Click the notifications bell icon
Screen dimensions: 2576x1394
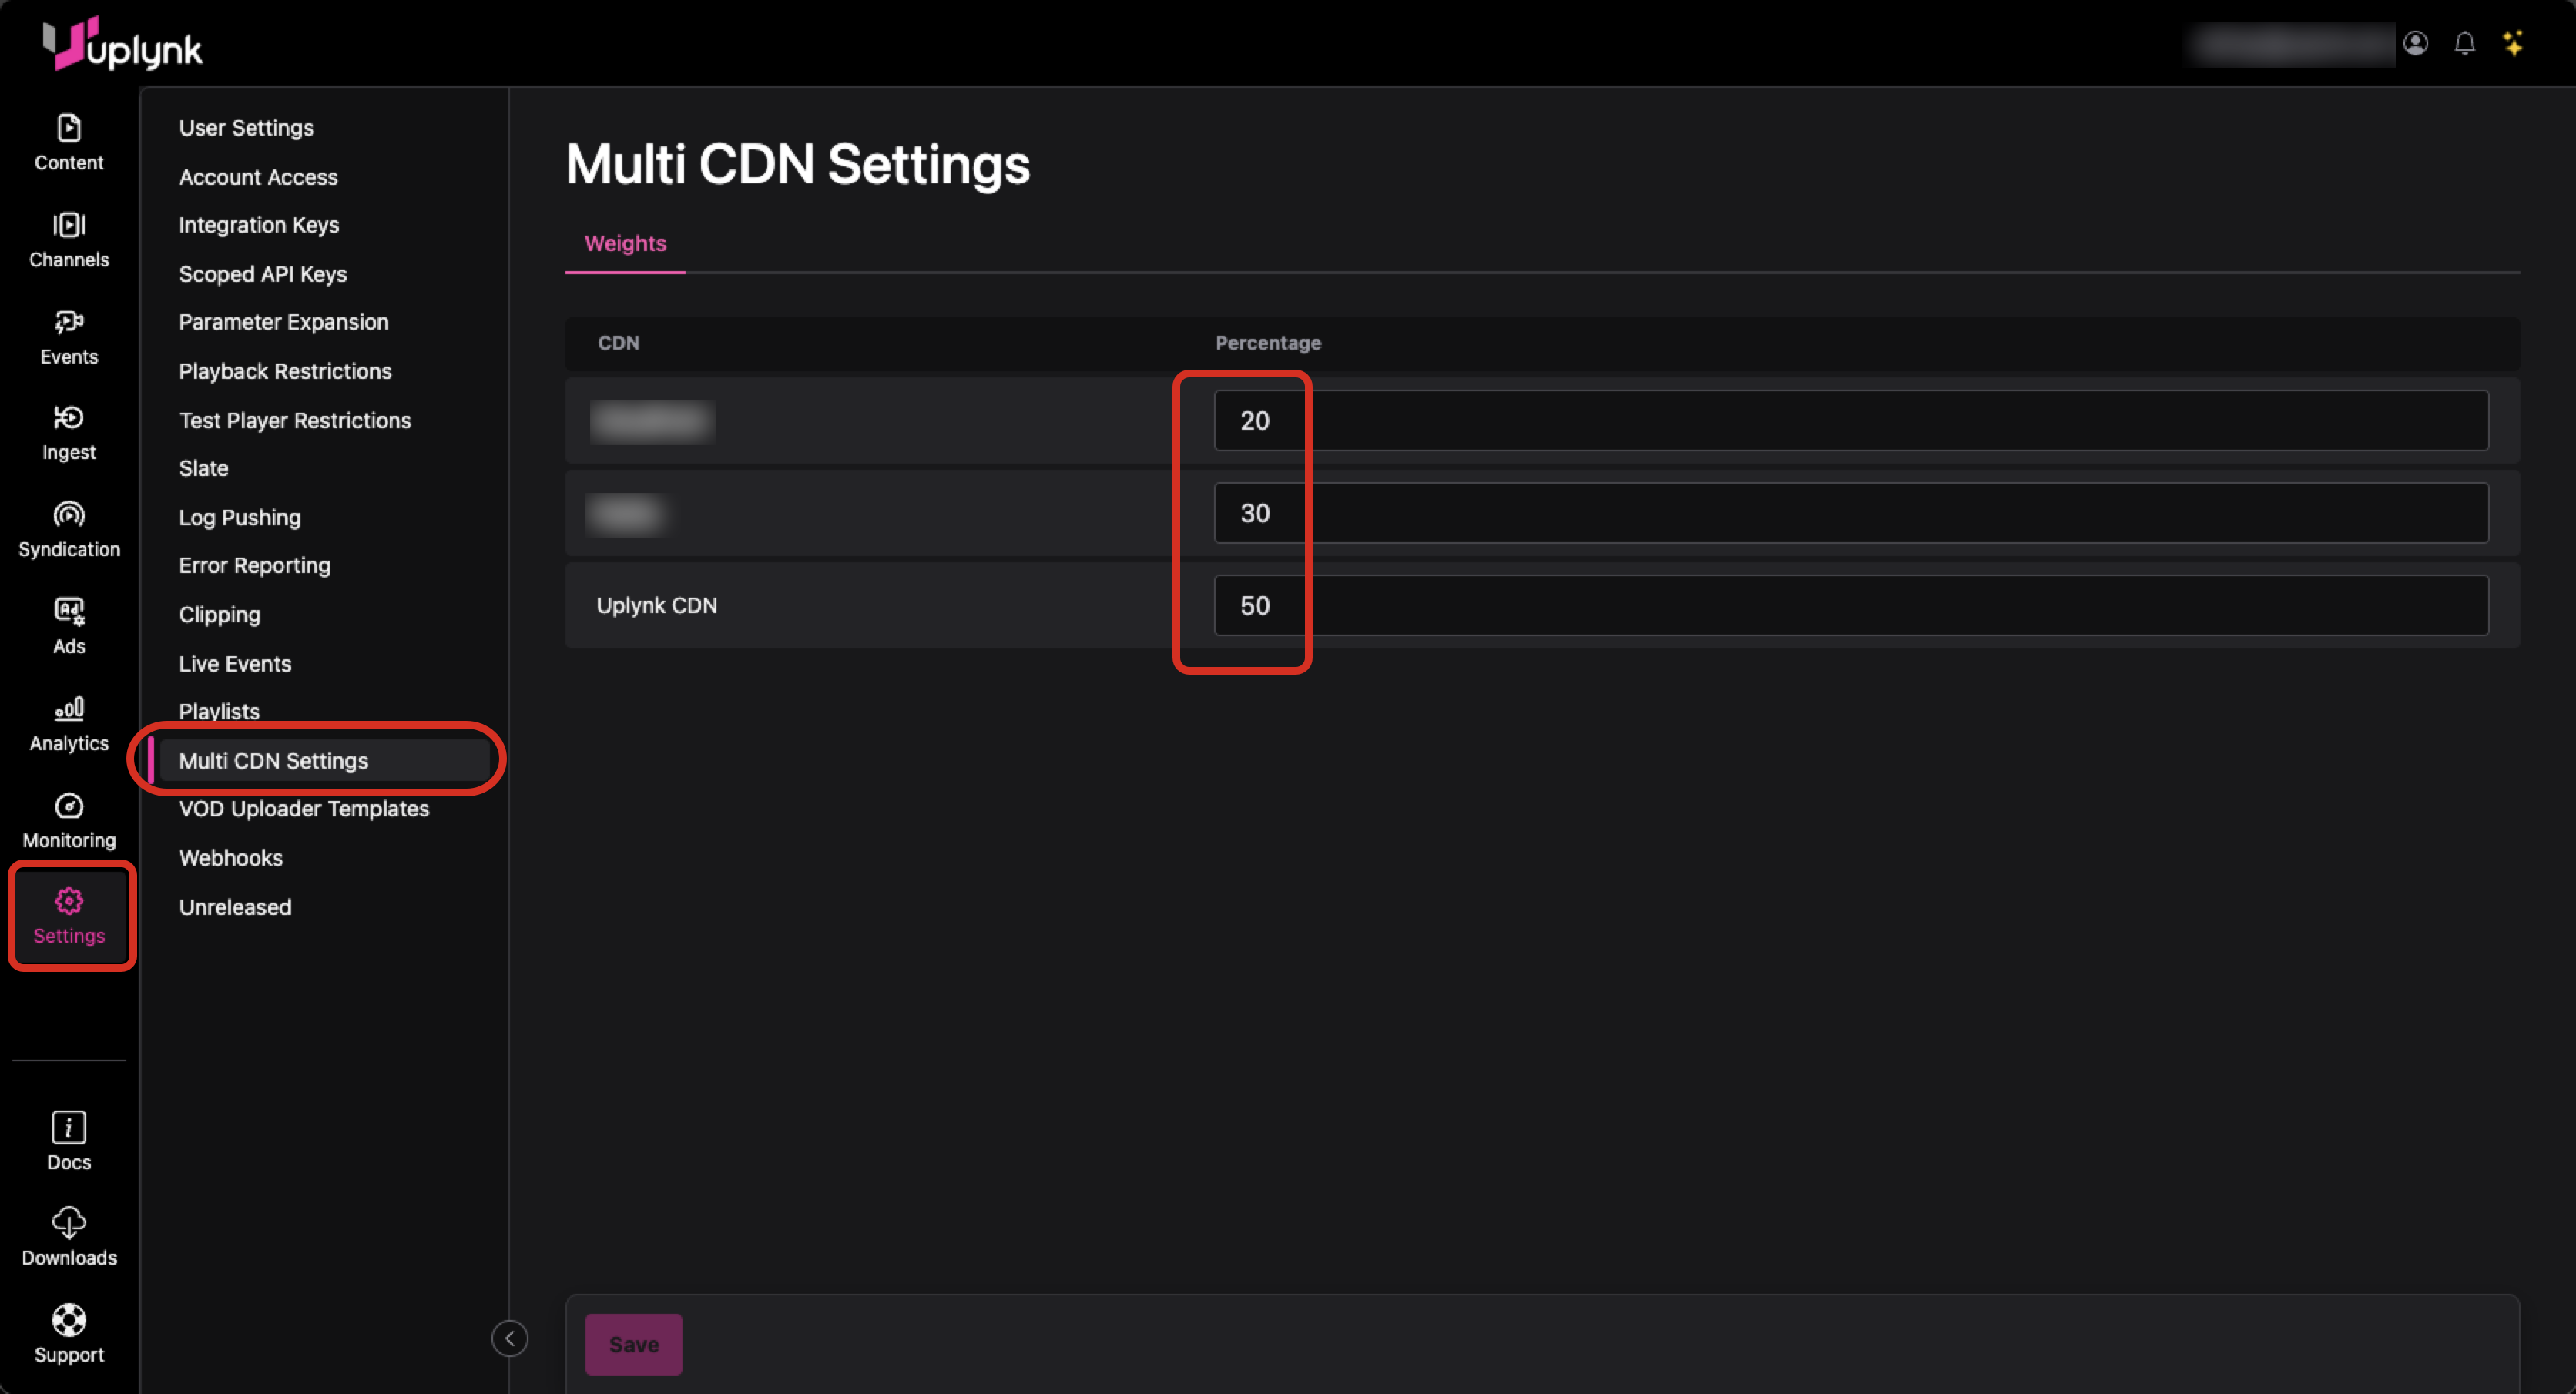coord(2464,44)
